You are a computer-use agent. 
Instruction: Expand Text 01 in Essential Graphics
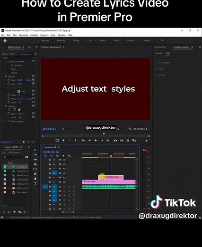pyautogui.click(x=156, y=75)
